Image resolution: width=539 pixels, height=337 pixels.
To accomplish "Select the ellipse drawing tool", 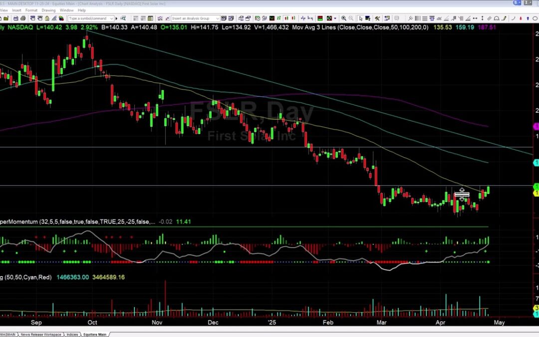I will pos(535,18).
